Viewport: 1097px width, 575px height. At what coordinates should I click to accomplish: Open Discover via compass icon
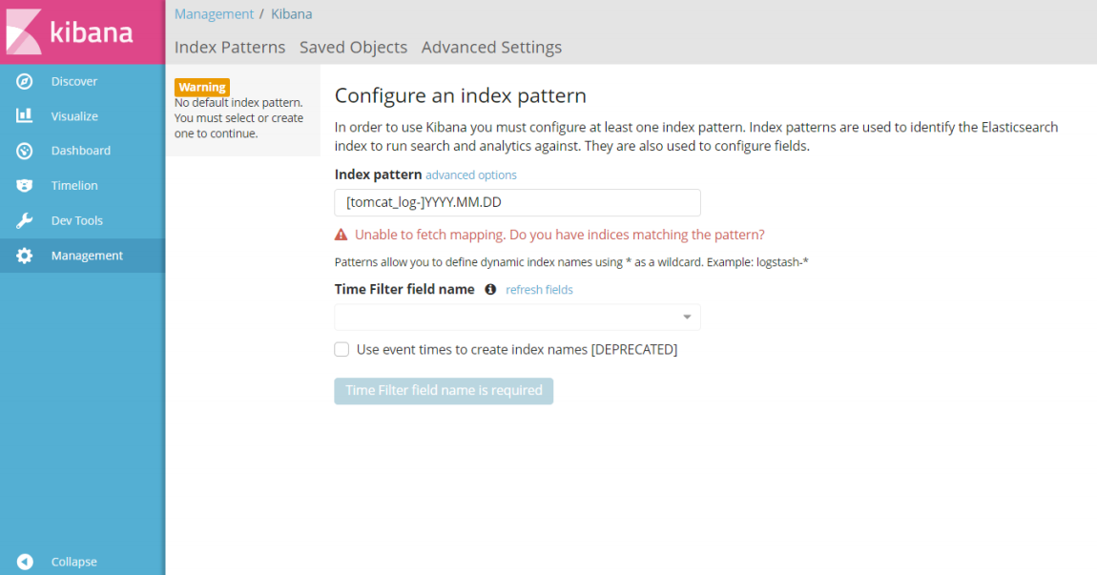25,81
